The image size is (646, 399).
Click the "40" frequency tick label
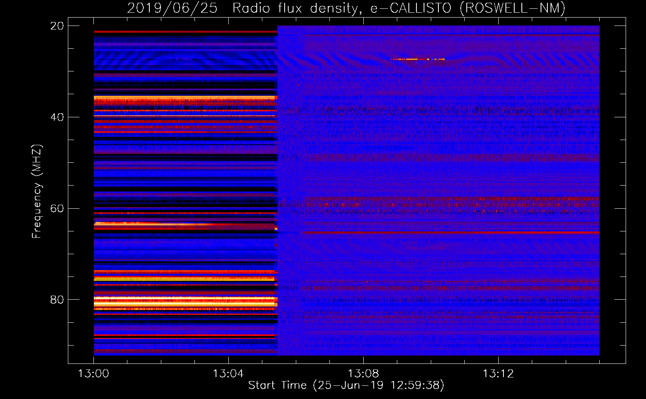57,117
